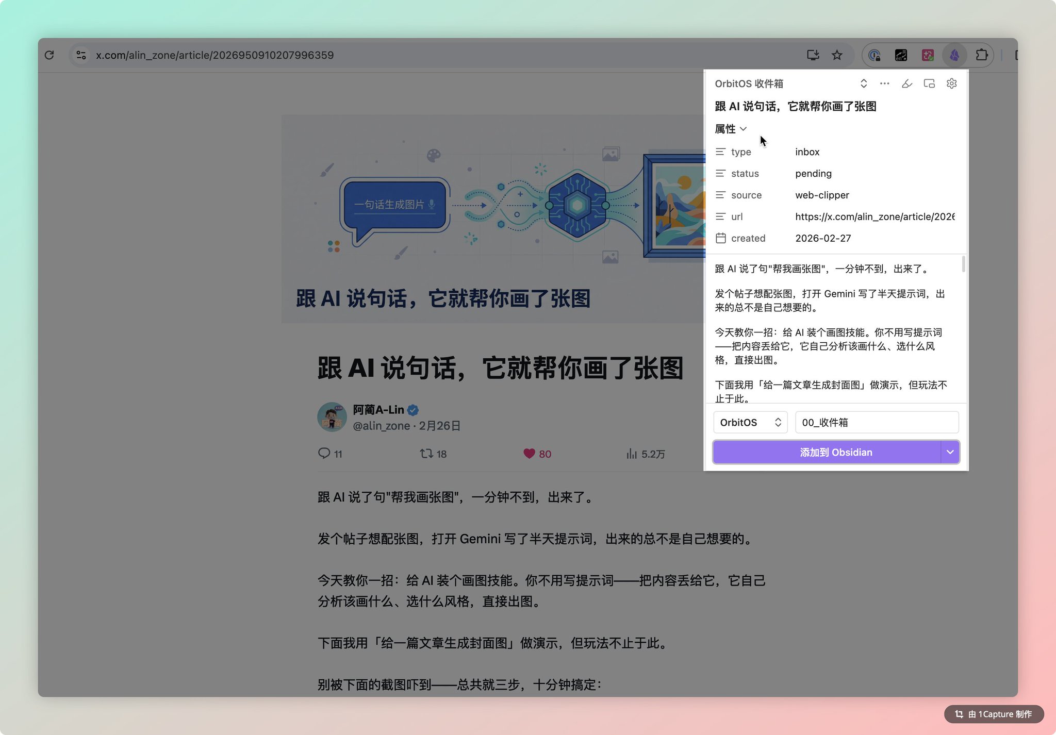This screenshot has height=735, width=1056.
Task: Click the clipper content scrollbar
Action: click(963, 264)
